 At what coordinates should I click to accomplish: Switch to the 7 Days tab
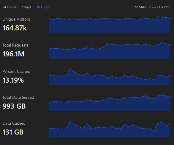pyautogui.click(x=26, y=7)
